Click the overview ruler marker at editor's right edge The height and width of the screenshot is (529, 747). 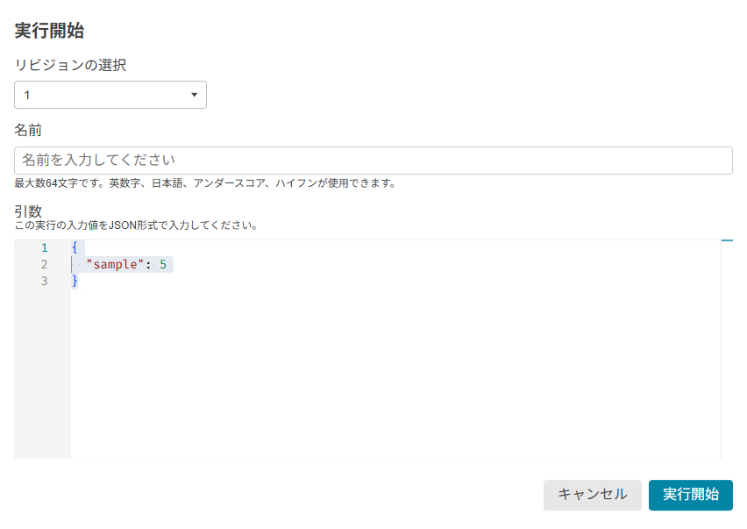[x=727, y=240]
